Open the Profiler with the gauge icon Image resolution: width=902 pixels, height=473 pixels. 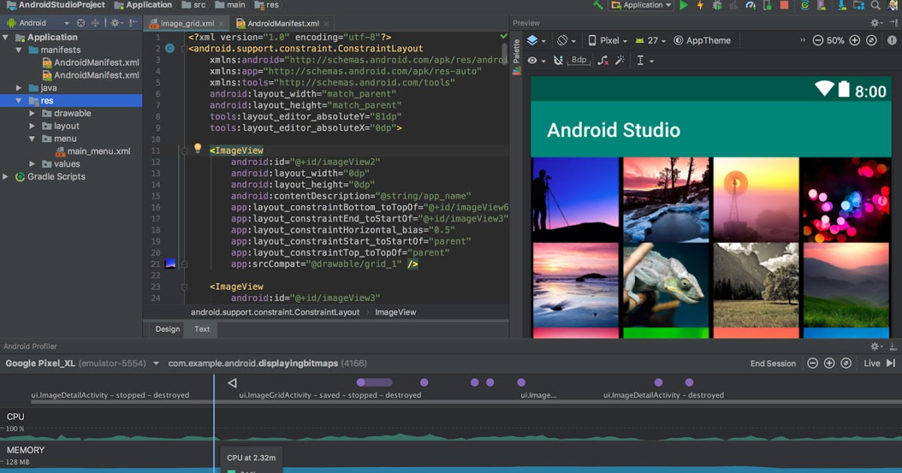(x=749, y=7)
